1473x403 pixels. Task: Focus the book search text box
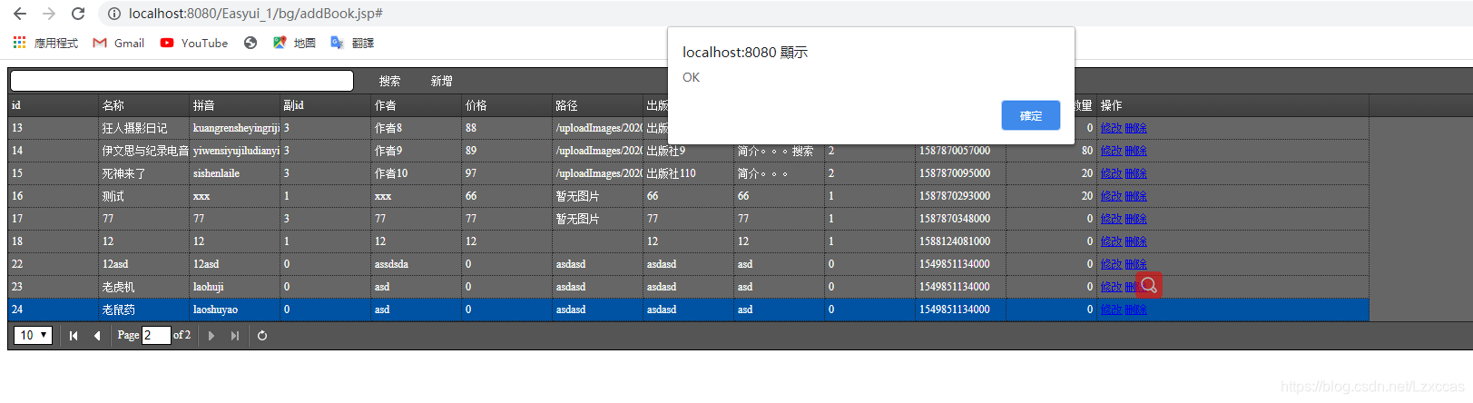182,81
